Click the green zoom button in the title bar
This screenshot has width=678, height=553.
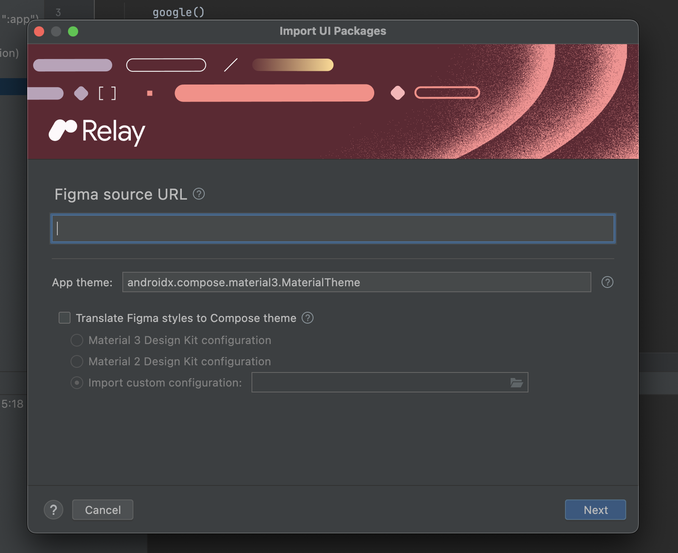(73, 31)
